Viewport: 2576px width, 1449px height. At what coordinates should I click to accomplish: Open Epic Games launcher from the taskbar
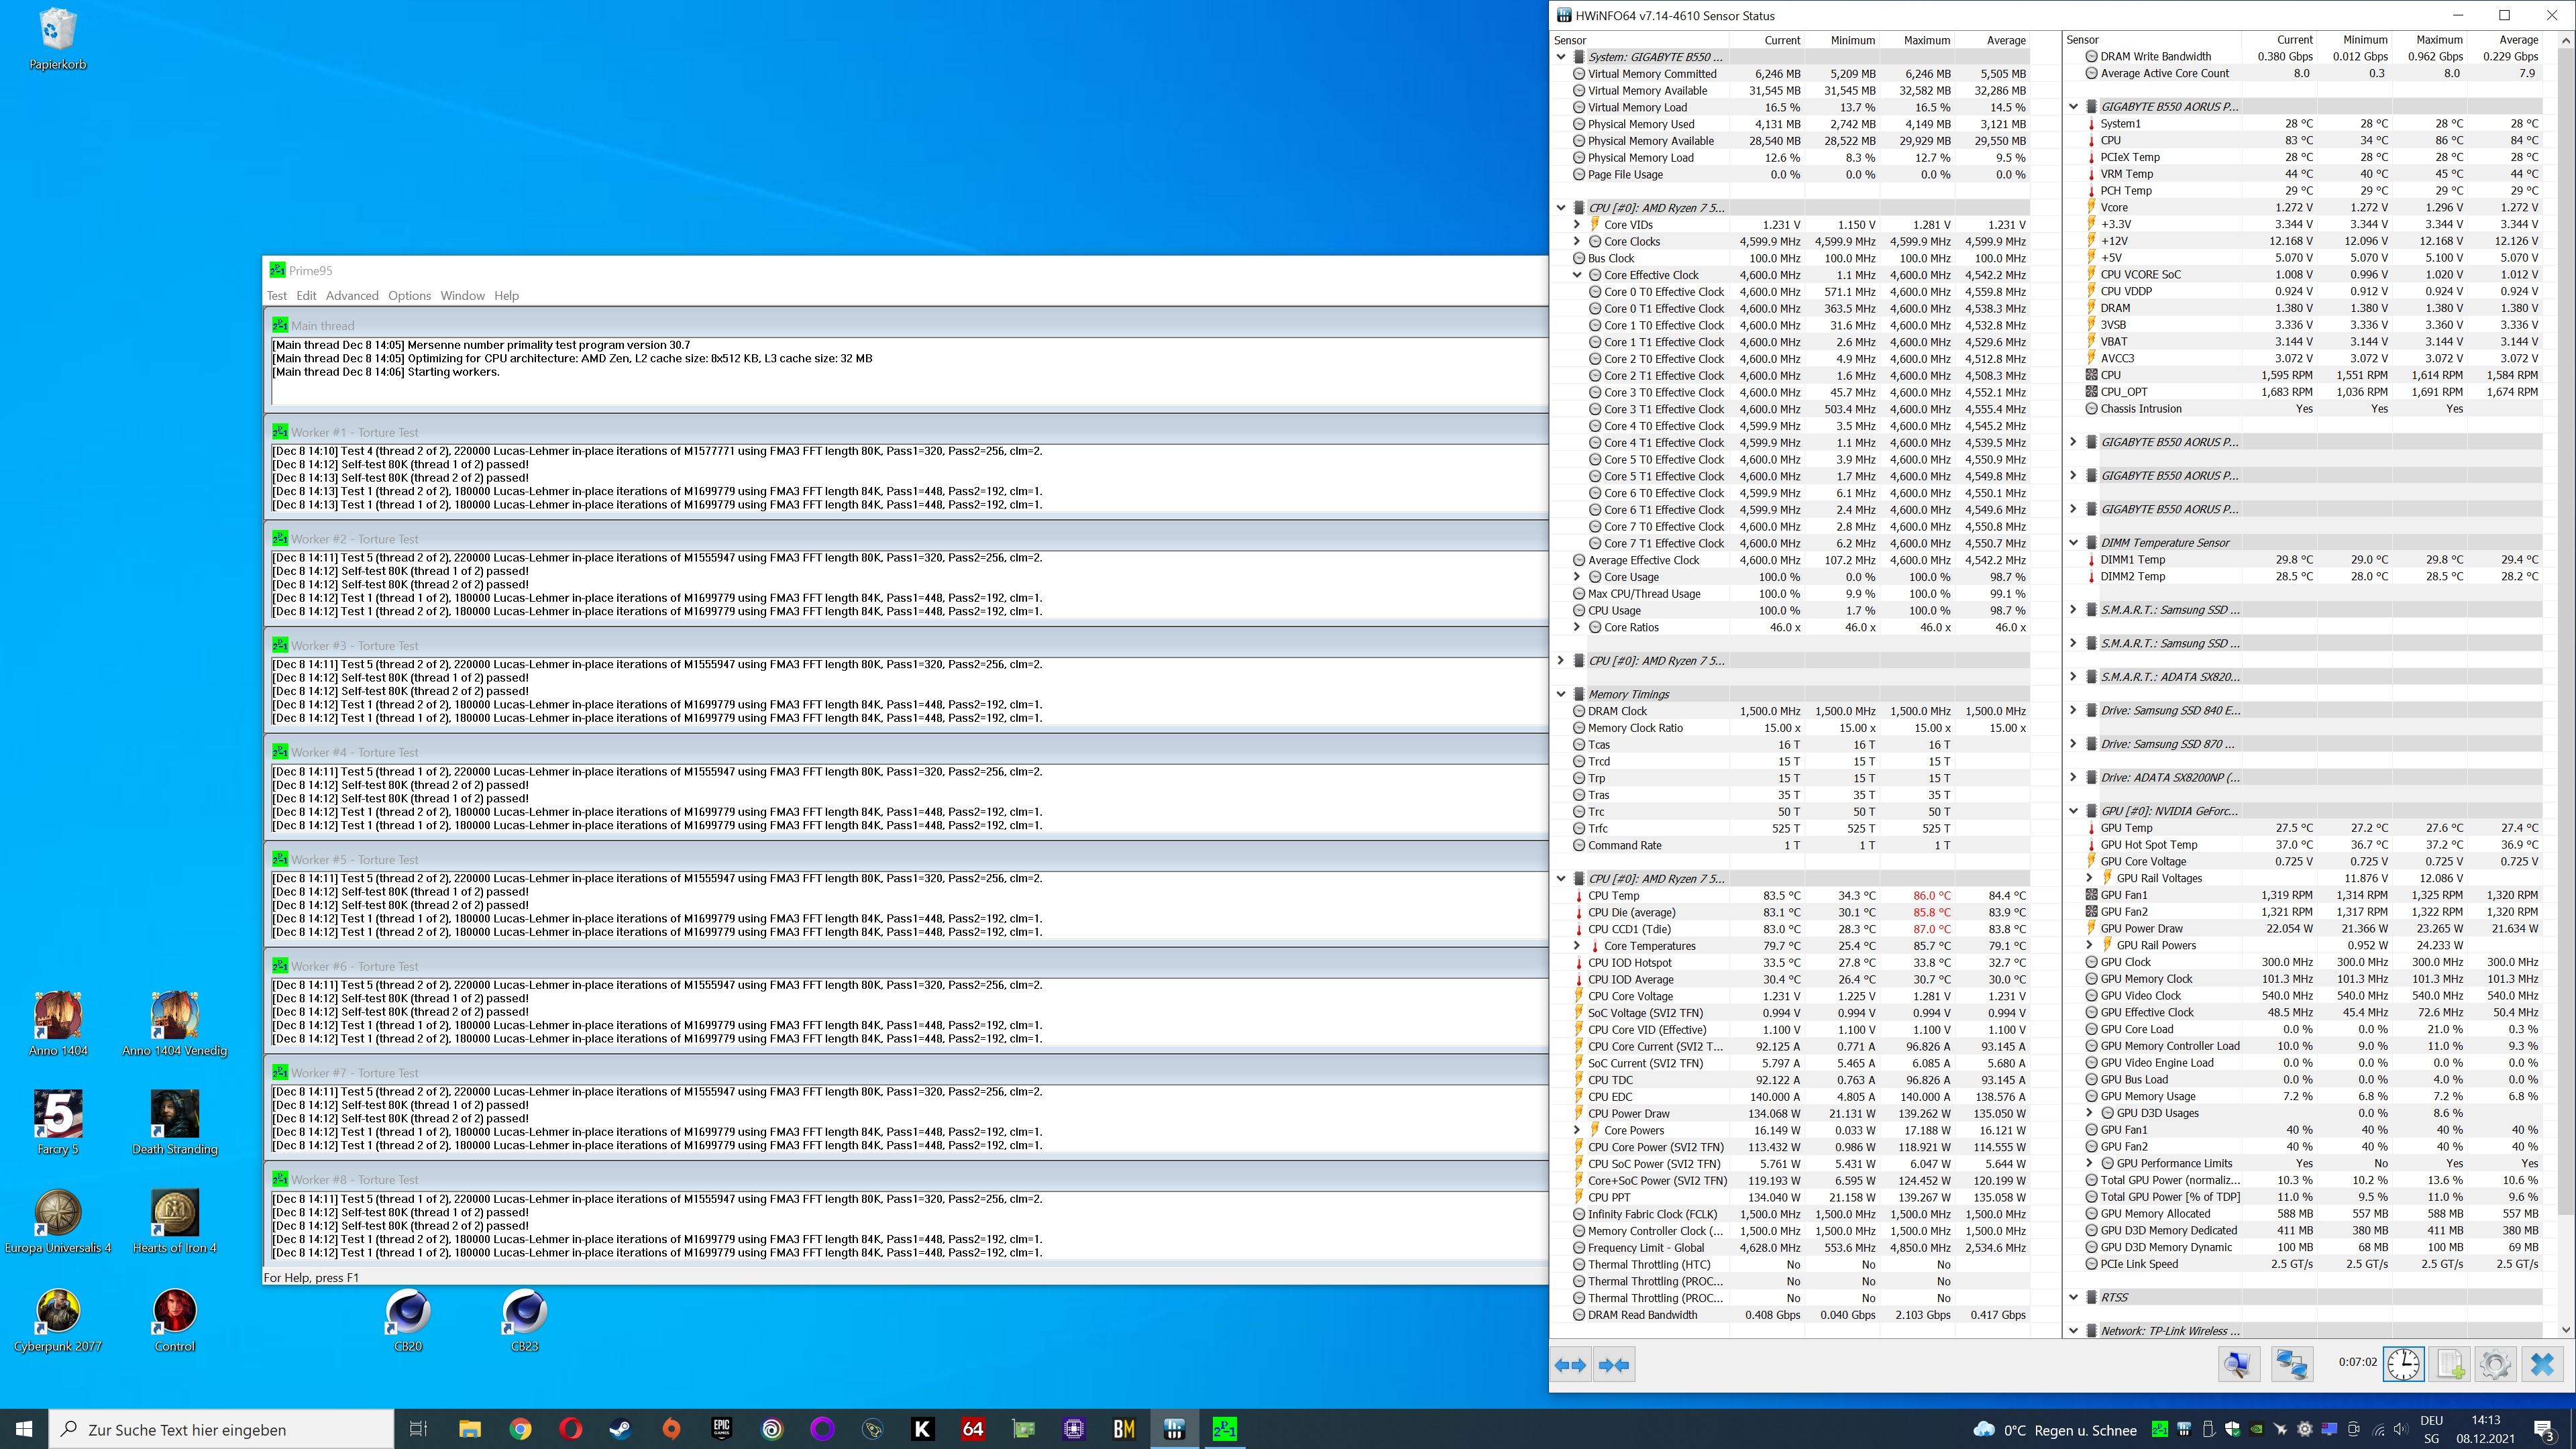(x=722, y=1429)
